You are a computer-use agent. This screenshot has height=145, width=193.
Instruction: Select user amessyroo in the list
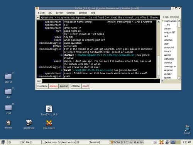click(170, 67)
